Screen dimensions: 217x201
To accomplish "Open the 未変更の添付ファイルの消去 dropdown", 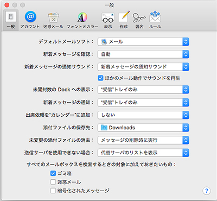I will point(143,140).
